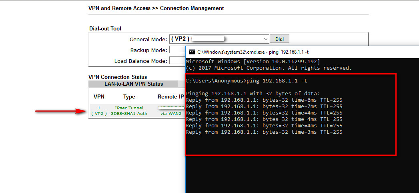Click the via WAN2 remote IP cell
The image size is (419, 193).
pyautogui.click(x=171, y=114)
